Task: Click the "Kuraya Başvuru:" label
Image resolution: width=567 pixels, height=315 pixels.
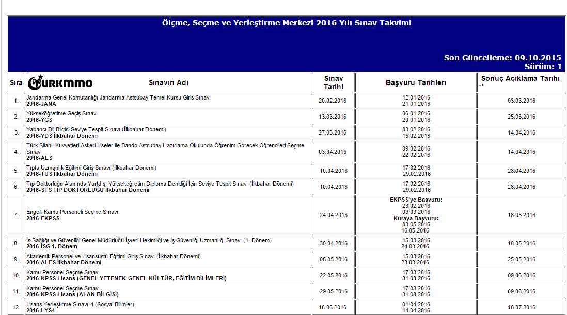Action: 416,218
